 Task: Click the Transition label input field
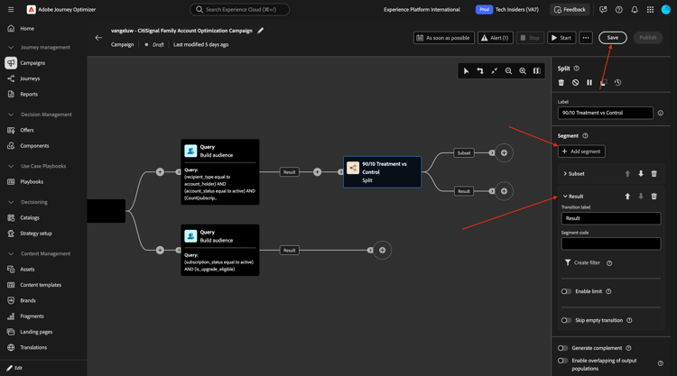point(610,218)
